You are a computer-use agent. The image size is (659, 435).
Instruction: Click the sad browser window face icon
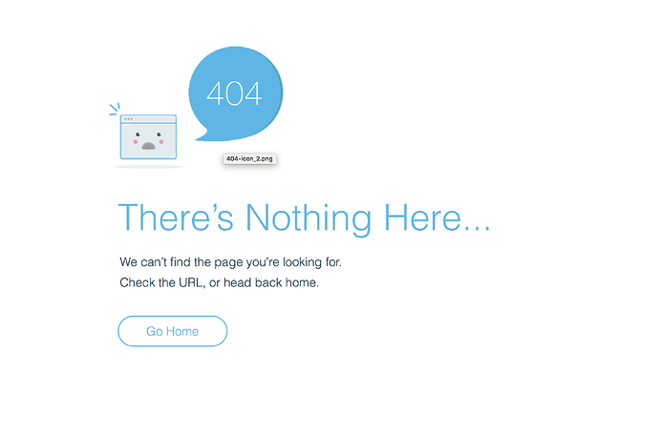click(x=148, y=136)
